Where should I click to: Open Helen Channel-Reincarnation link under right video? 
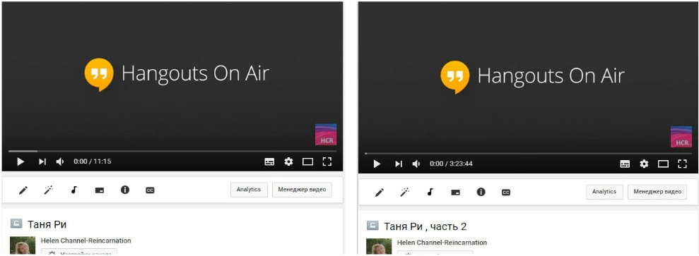[442, 243]
